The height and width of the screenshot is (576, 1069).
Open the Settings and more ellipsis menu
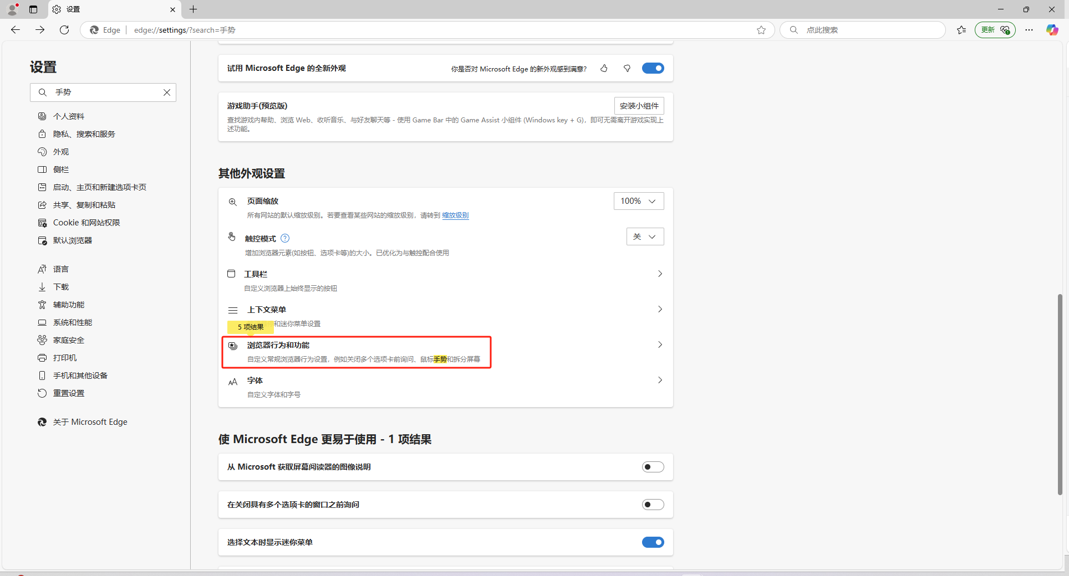point(1029,30)
